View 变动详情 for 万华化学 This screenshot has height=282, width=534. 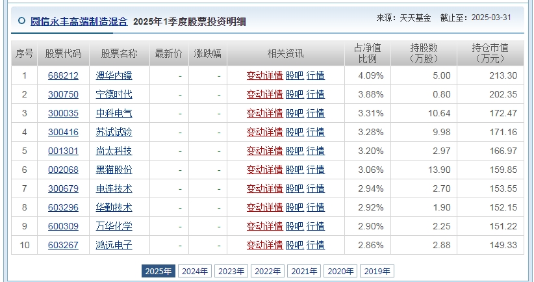pyautogui.click(x=265, y=226)
